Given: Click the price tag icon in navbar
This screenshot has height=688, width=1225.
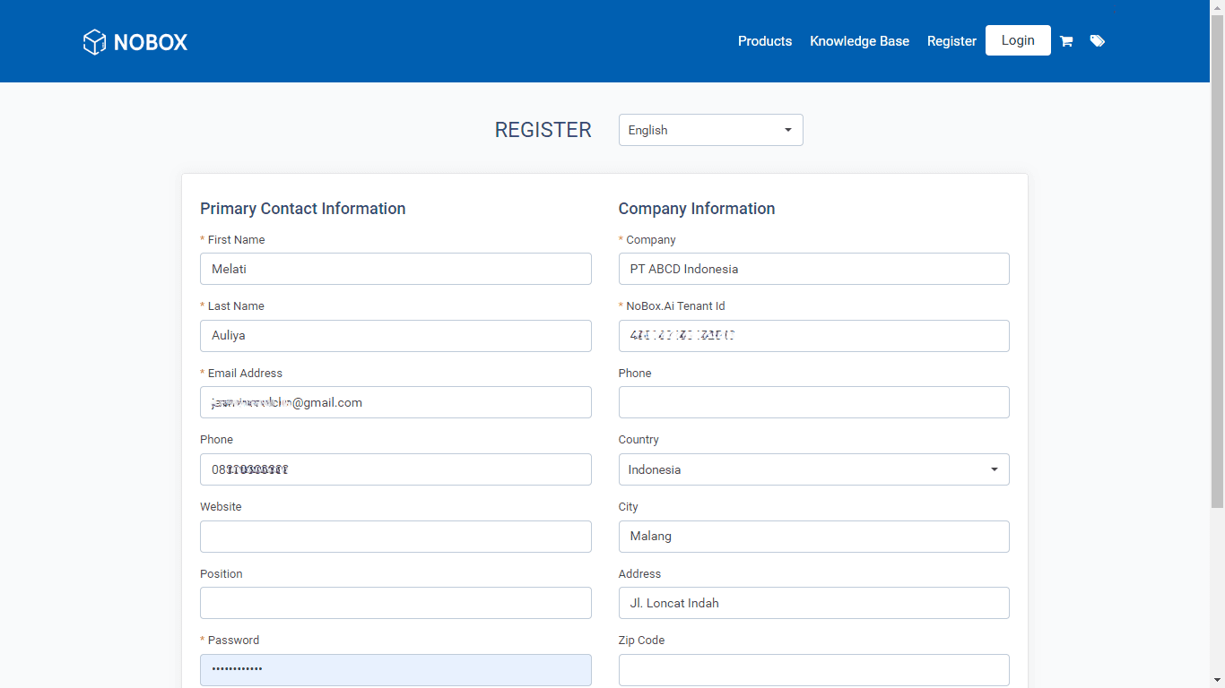Looking at the screenshot, I should click(x=1098, y=40).
